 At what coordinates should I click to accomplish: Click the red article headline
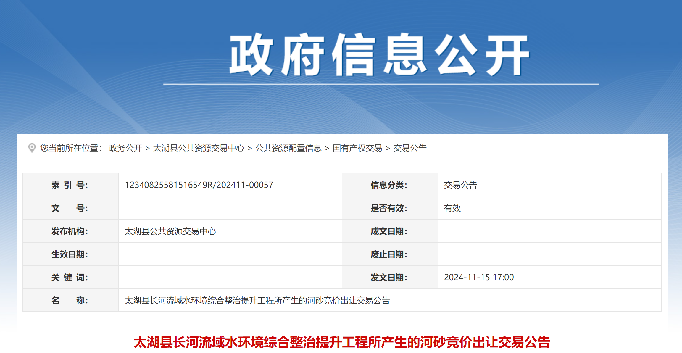point(342,342)
